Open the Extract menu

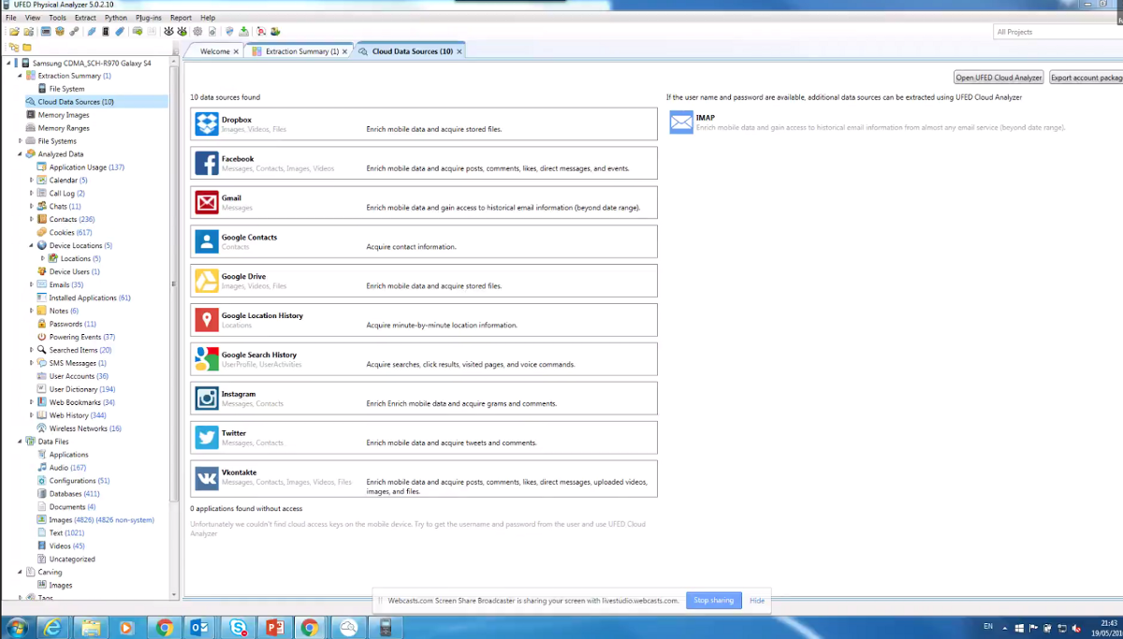pyautogui.click(x=84, y=18)
